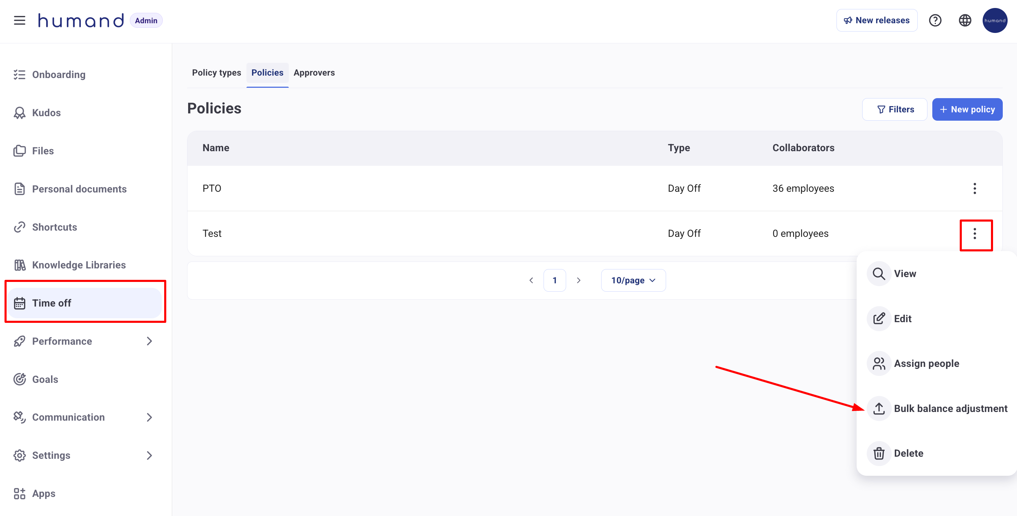
Task: Switch to the Policy types tab
Action: [x=216, y=72]
